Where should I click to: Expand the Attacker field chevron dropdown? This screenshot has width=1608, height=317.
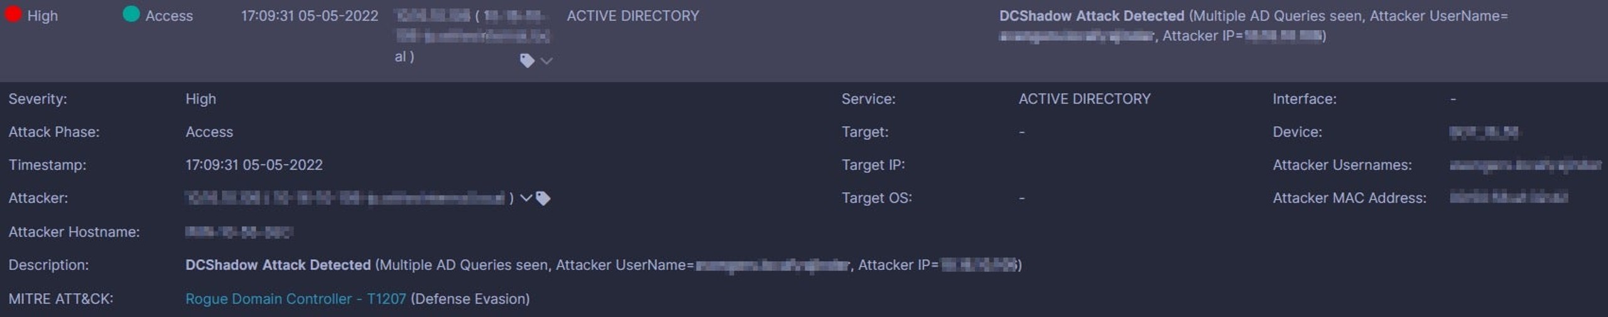pyautogui.click(x=526, y=198)
